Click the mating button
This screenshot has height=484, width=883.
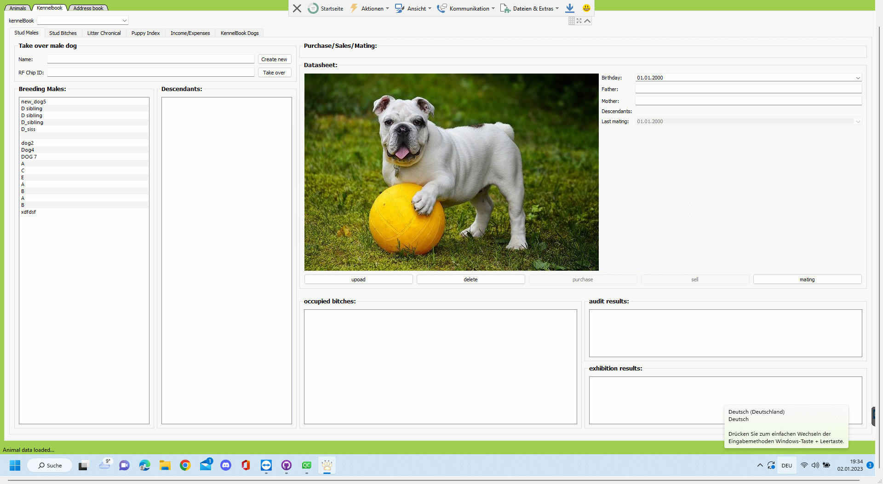[x=807, y=279]
